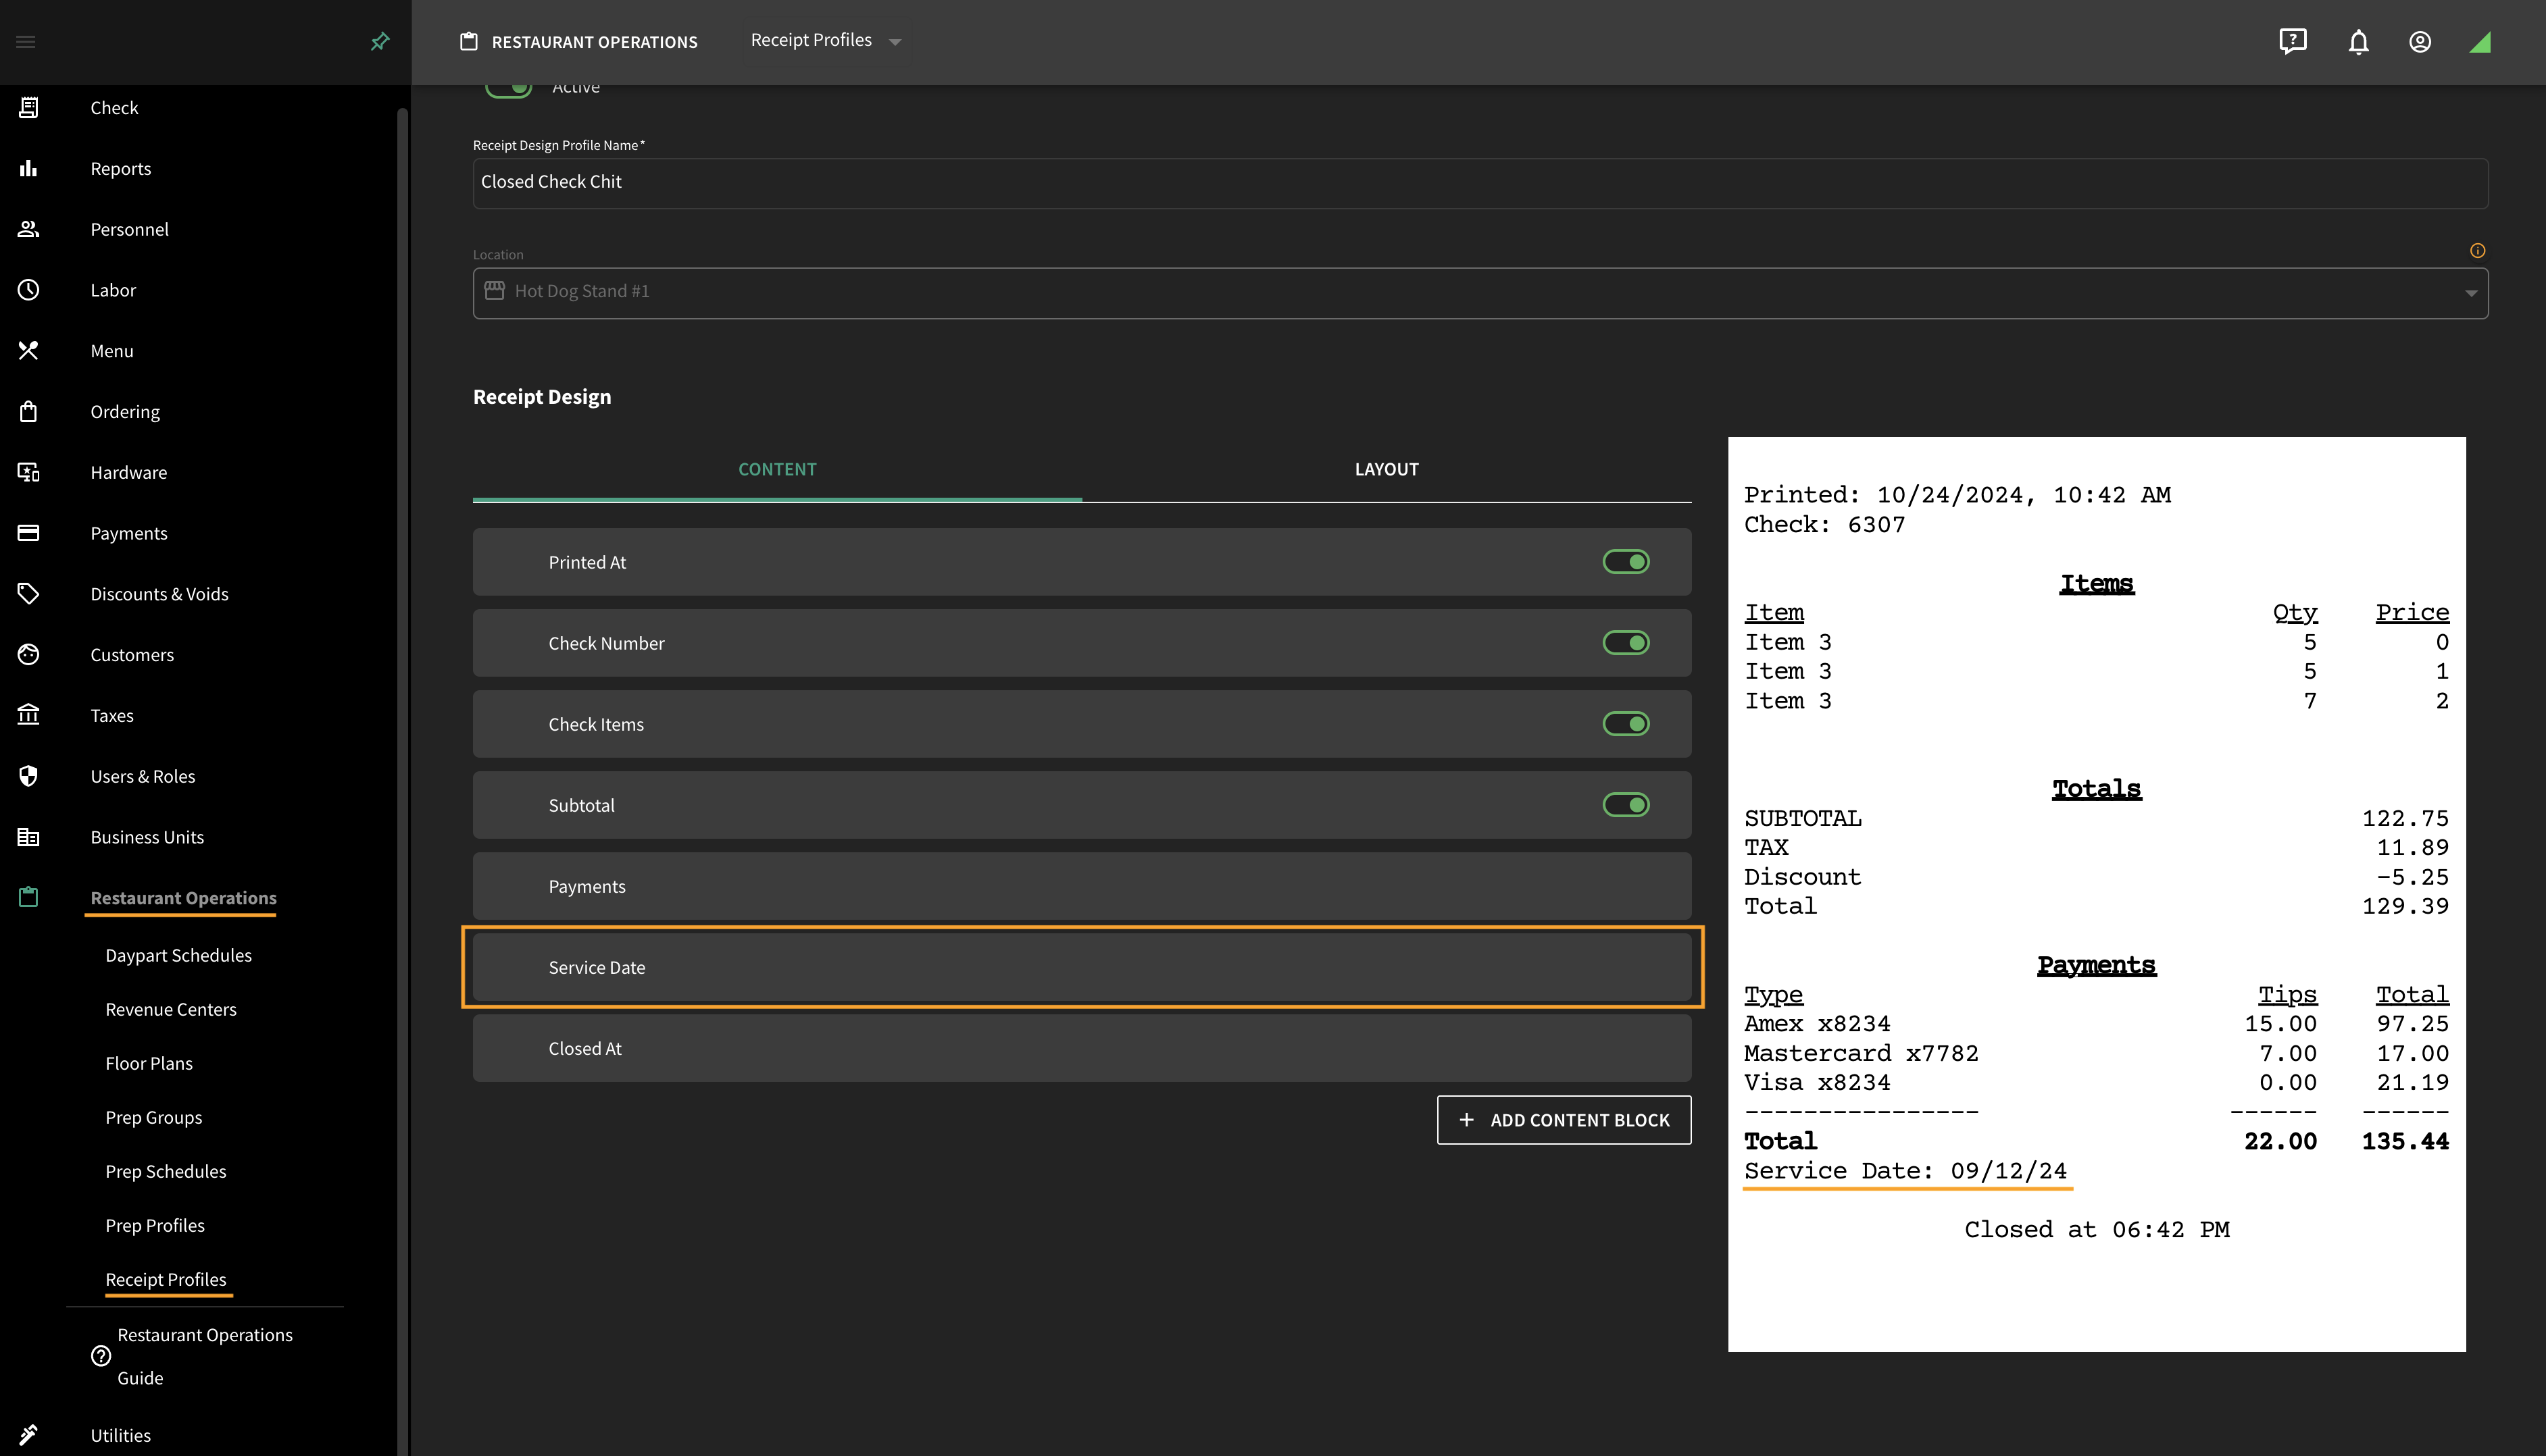Select Receipt Profiles in sidebar

166,1280
